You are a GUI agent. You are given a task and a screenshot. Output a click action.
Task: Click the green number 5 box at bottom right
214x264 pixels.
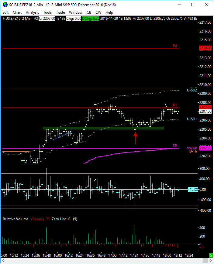[211, 255]
